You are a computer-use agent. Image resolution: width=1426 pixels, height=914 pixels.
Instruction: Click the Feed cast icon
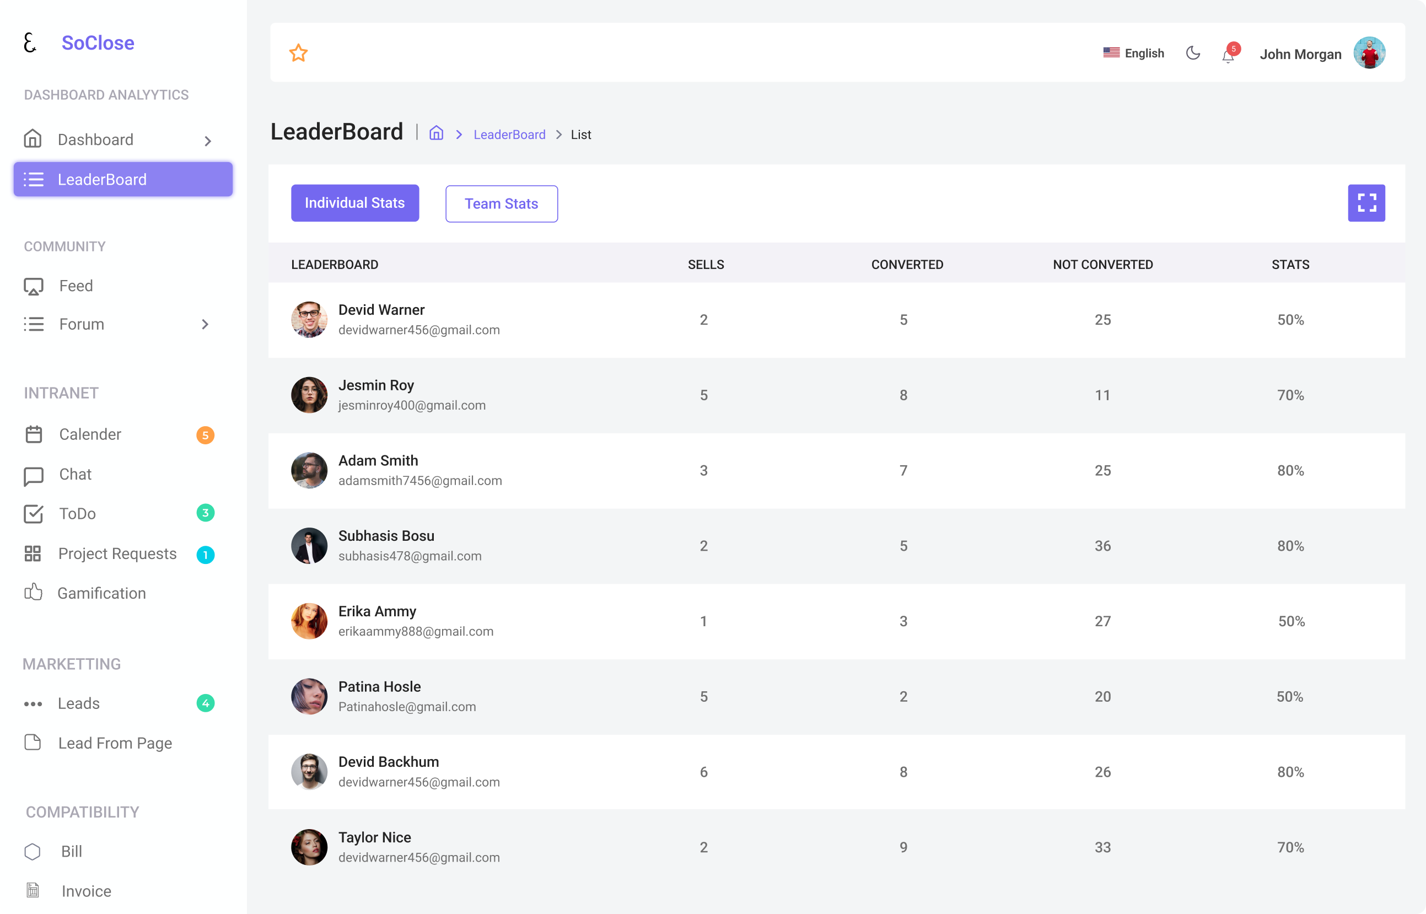click(x=33, y=286)
